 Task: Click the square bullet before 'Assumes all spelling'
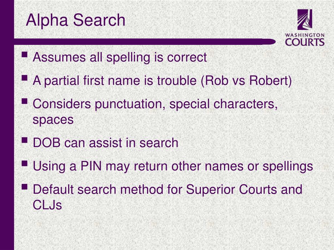(x=25, y=54)
